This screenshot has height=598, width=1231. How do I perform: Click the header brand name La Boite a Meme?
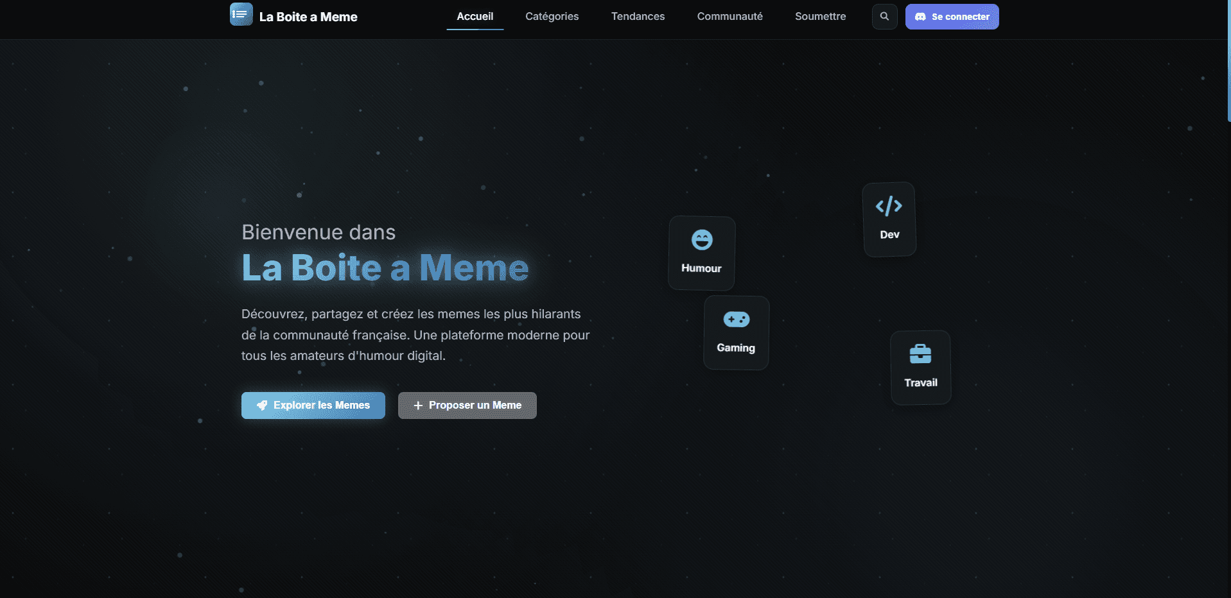point(308,17)
